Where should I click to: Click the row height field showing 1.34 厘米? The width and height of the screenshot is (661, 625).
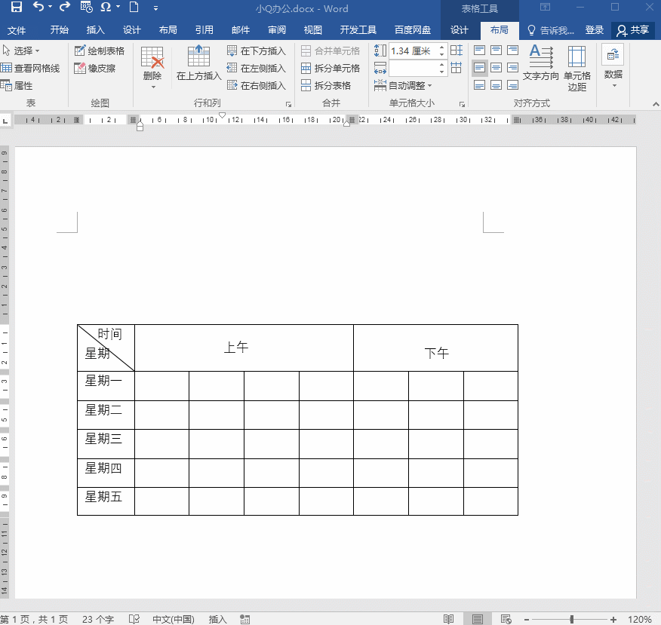pos(414,51)
